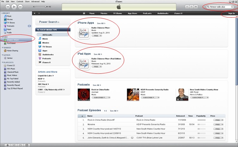Switch to Cover Flow view
The image size is (238, 147).
pos(196,7)
